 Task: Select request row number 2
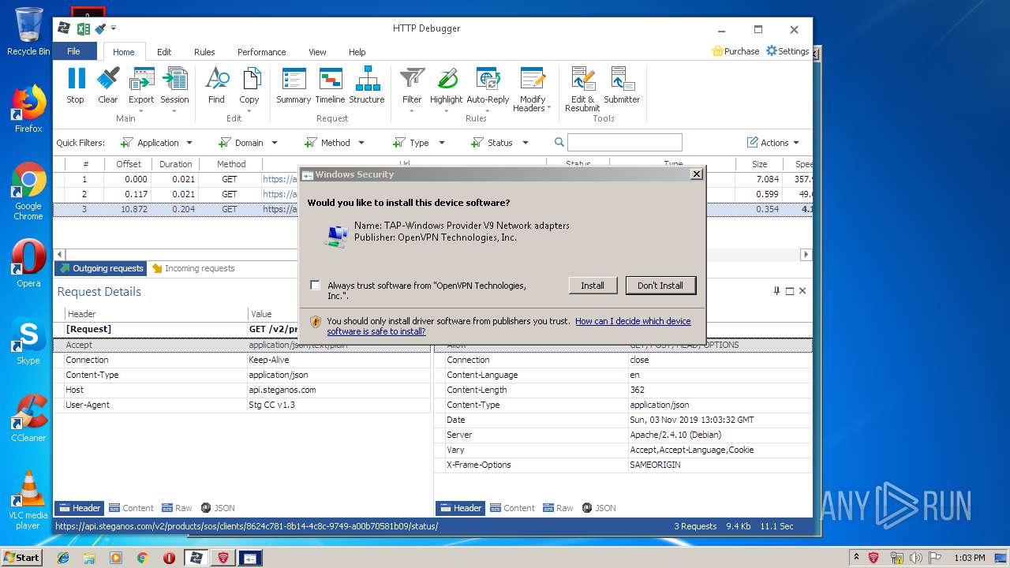tap(432, 194)
